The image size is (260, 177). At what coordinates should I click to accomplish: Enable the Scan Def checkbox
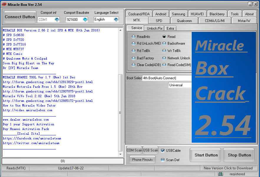(162, 159)
